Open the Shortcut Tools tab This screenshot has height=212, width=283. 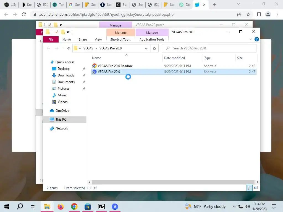[120, 39]
